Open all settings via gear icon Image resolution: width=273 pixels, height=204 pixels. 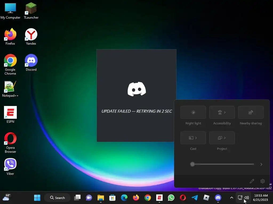click(262, 181)
